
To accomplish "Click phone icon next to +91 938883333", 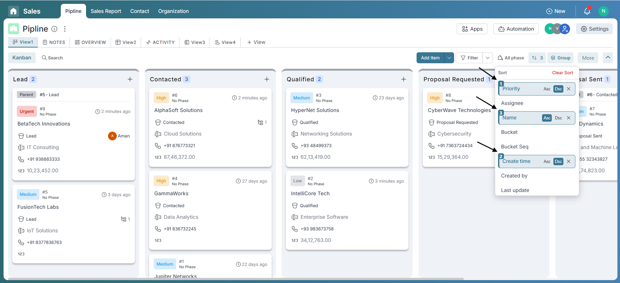I will click(x=21, y=159).
